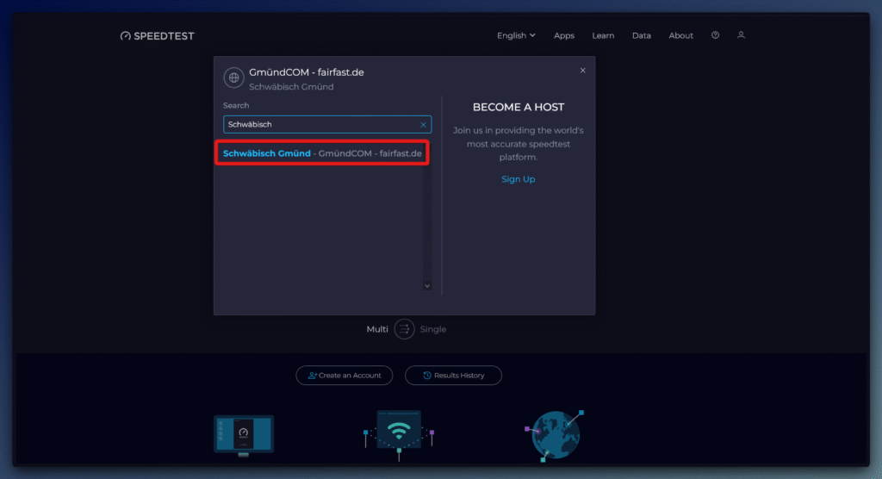
Task: Open the help question mark icon
Action: (715, 35)
